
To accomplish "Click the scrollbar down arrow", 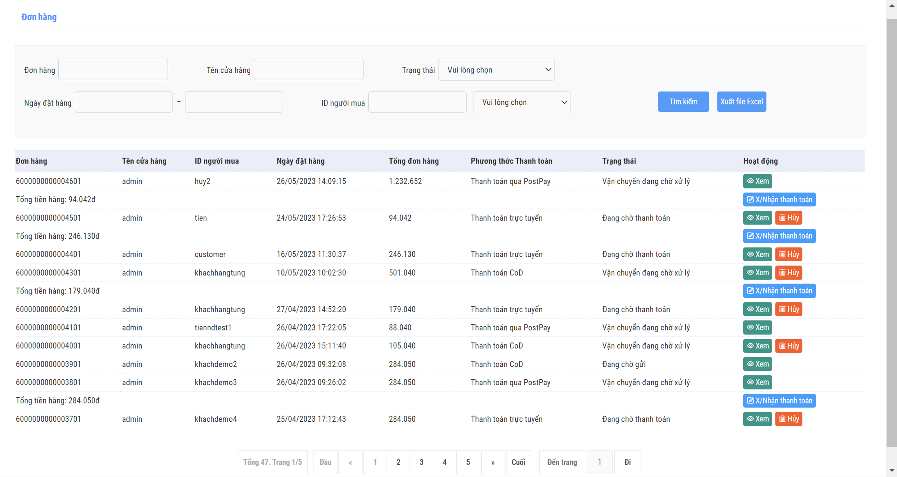I will pyautogui.click(x=892, y=470).
